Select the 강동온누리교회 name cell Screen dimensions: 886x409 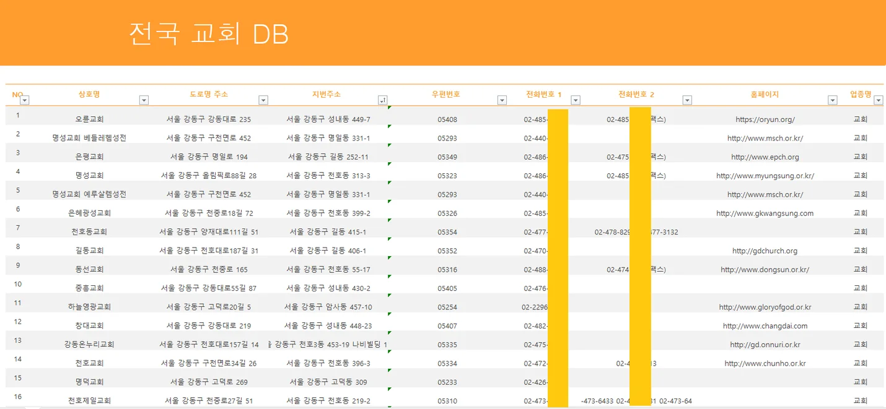(x=89, y=345)
